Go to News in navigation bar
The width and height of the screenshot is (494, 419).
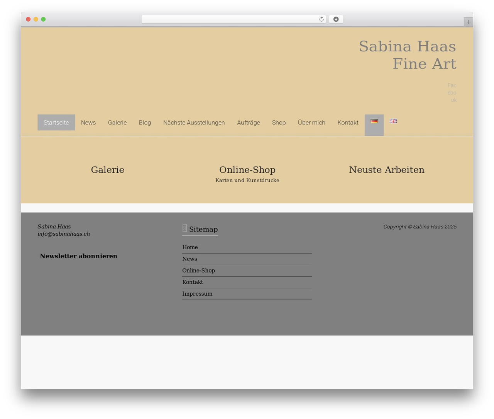88,123
